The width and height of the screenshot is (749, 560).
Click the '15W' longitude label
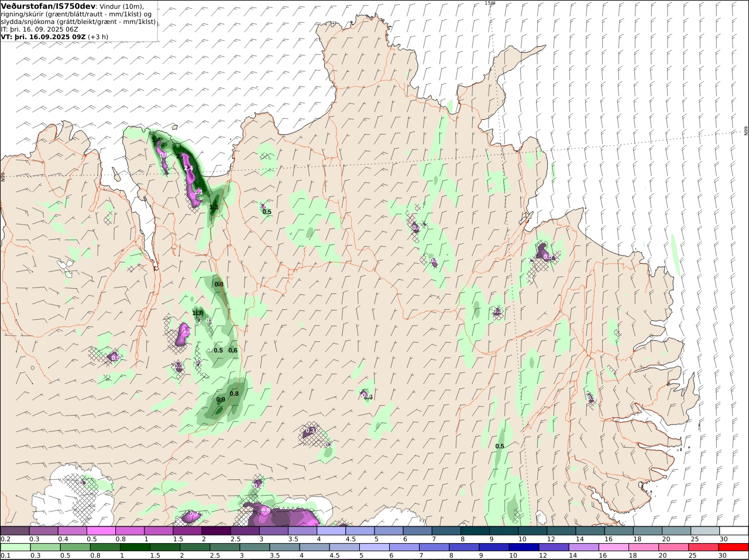[490, 3]
